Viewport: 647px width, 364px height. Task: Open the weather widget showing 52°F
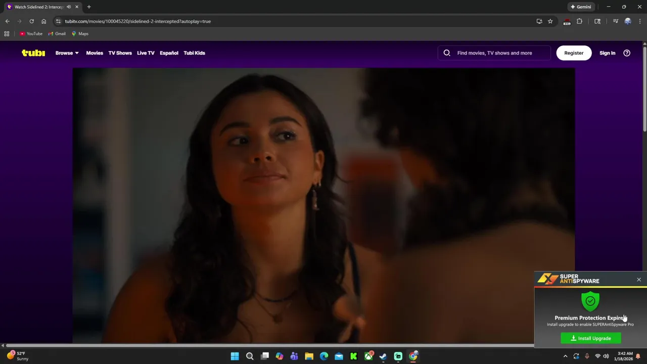click(x=18, y=356)
